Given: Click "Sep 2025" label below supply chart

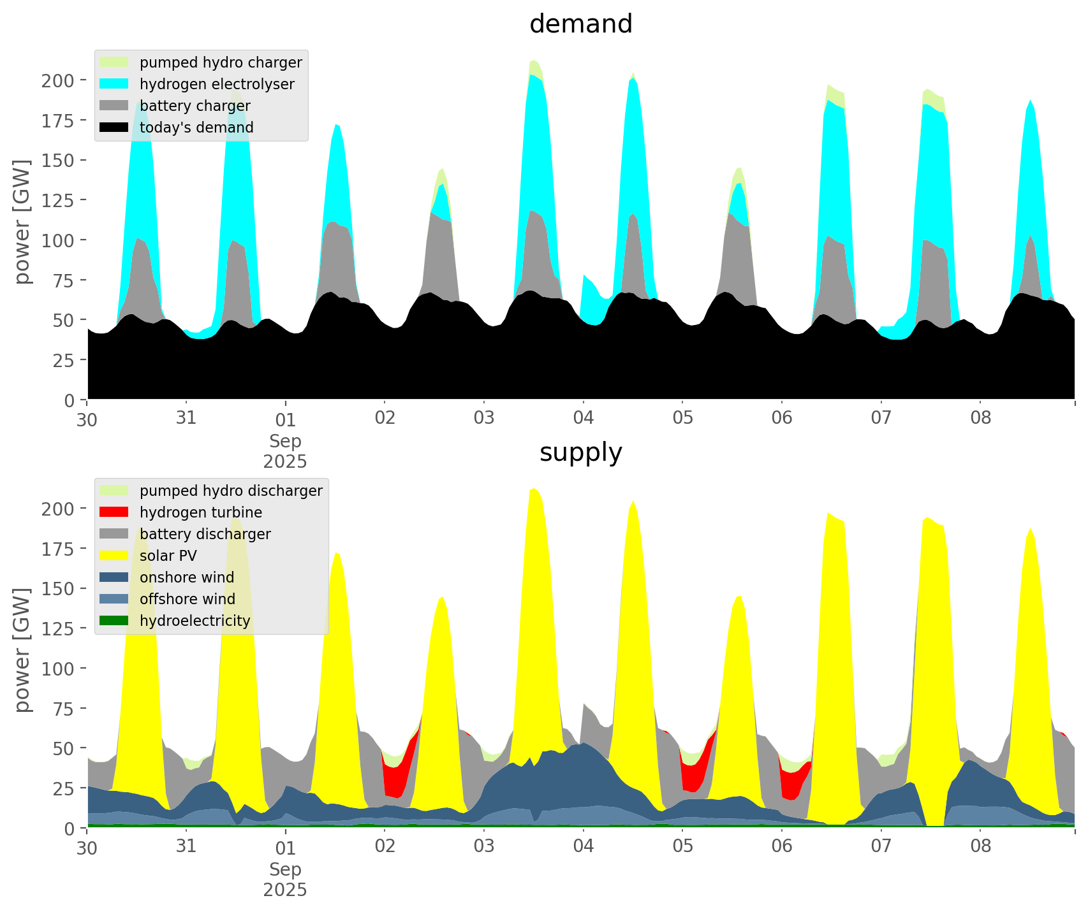Looking at the screenshot, I should 285,879.
